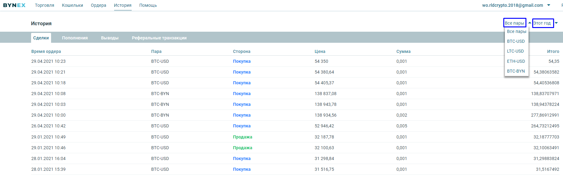Expand the wo.rldcrypto.2018@gmail.com account menu

pos(513,5)
